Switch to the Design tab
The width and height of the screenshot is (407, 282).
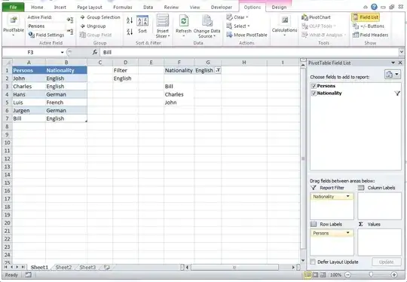[x=279, y=8]
